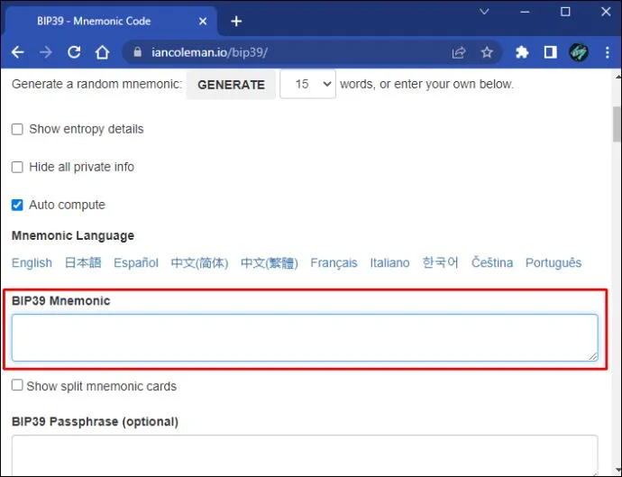
Task: Click the page vertical scrollbar thumb
Action: coord(617,124)
